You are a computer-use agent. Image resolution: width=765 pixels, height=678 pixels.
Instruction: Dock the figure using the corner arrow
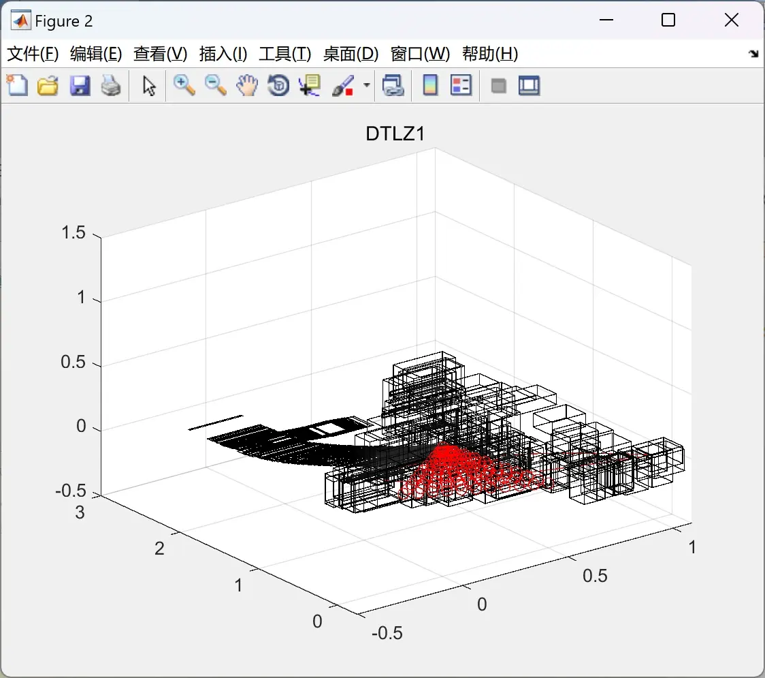[754, 54]
